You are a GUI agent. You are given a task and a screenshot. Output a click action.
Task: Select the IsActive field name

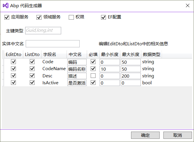point(50,83)
